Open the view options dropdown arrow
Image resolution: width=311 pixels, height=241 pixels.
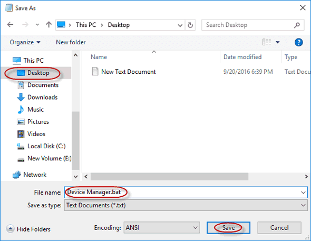click(x=278, y=42)
